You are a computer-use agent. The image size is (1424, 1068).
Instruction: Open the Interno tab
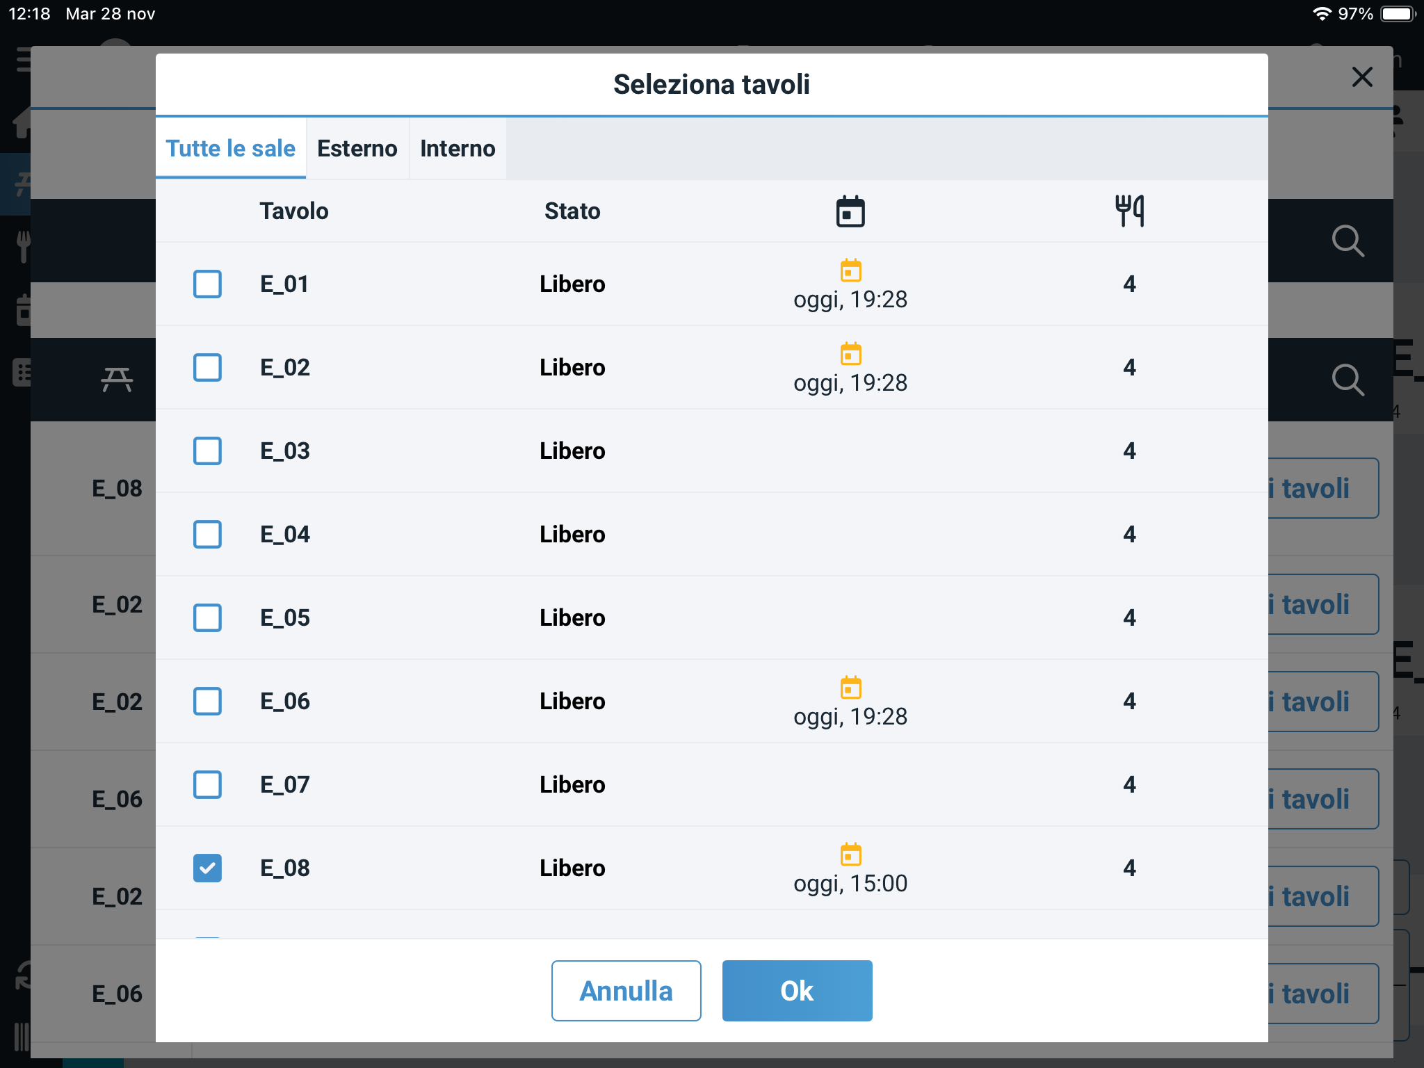(458, 149)
